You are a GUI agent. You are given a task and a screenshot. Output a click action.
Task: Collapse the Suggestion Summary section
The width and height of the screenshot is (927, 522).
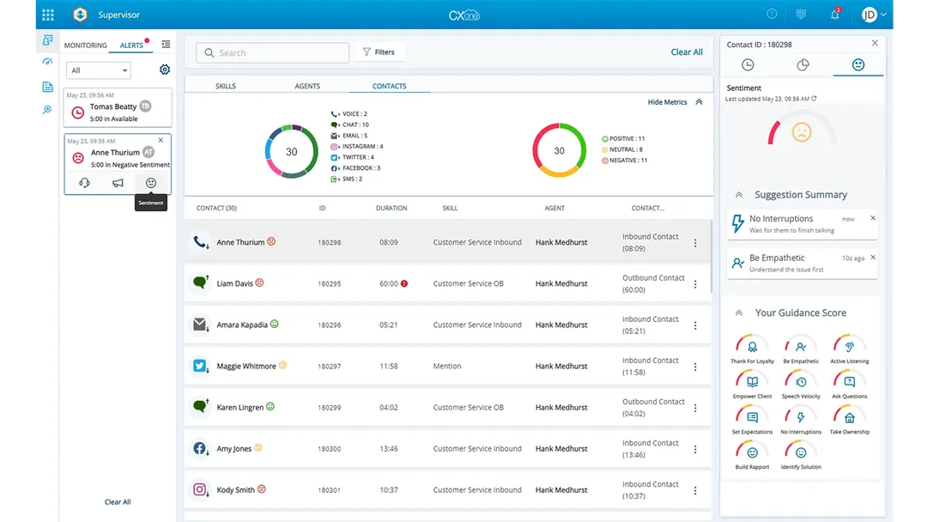pyautogui.click(x=738, y=195)
